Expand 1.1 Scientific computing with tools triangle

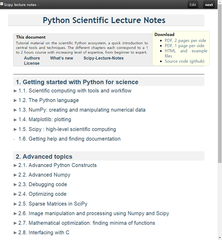[15, 91]
